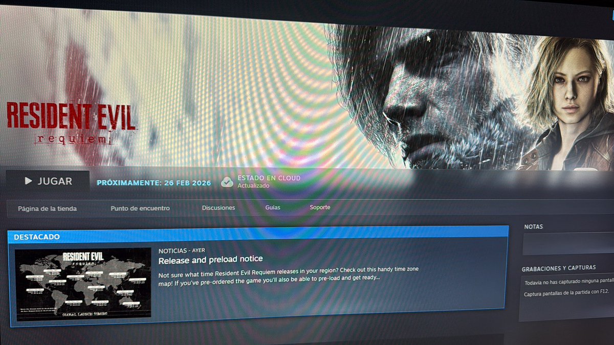Open the Soporte tab
The height and width of the screenshot is (345, 614).
(x=320, y=208)
